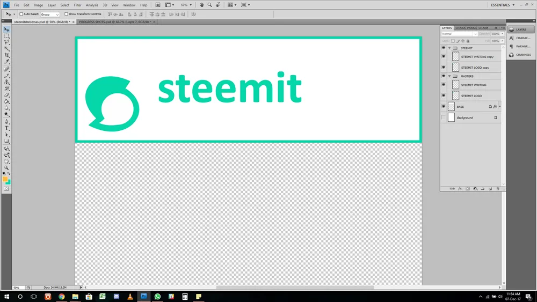Image resolution: width=537 pixels, height=302 pixels.
Task: Select the Horizontal Type tool
Action: point(6,128)
